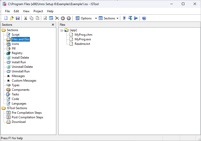Click the Tasks section icon

8,94
